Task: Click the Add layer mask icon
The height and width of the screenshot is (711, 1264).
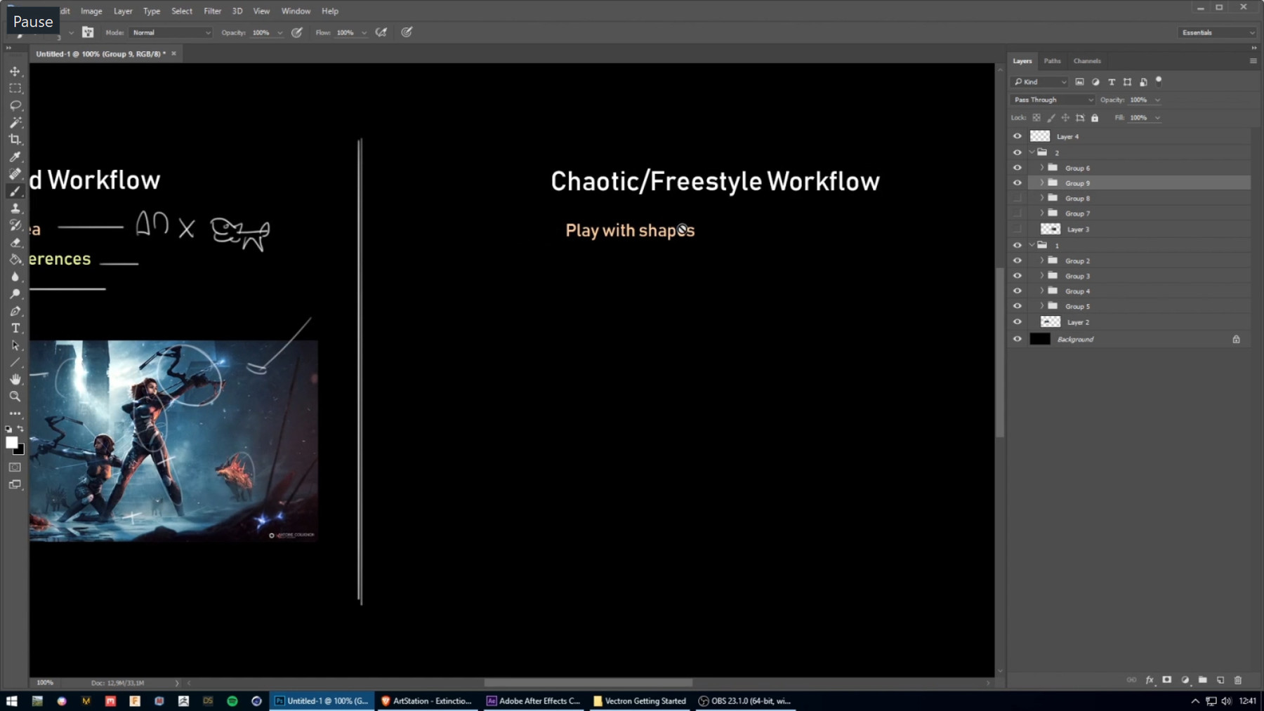Action: pos(1166,679)
